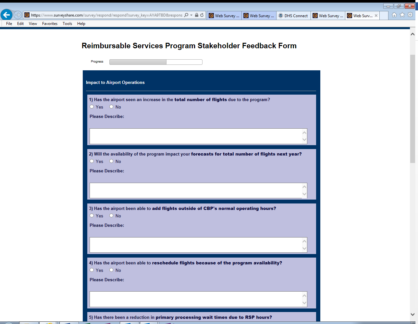This screenshot has height=324, width=418.
Task: Click the Refresh page icon
Action: point(202,15)
